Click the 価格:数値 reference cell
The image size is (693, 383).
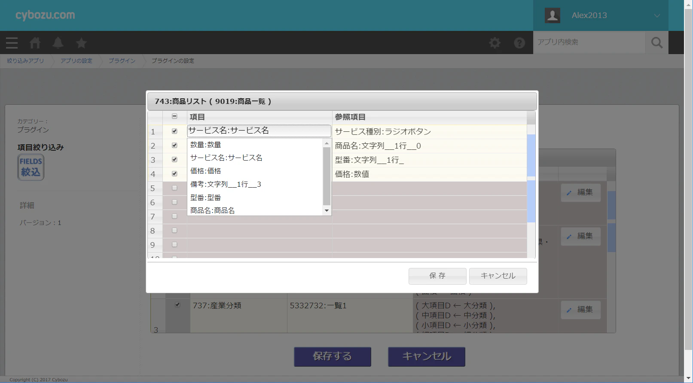pos(430,174)
